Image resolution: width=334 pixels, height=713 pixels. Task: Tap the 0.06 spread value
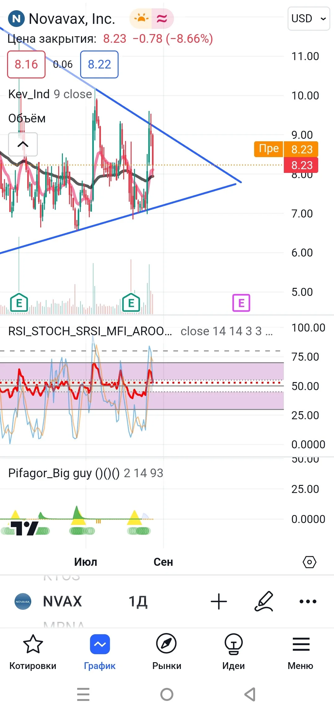point(63,64)
